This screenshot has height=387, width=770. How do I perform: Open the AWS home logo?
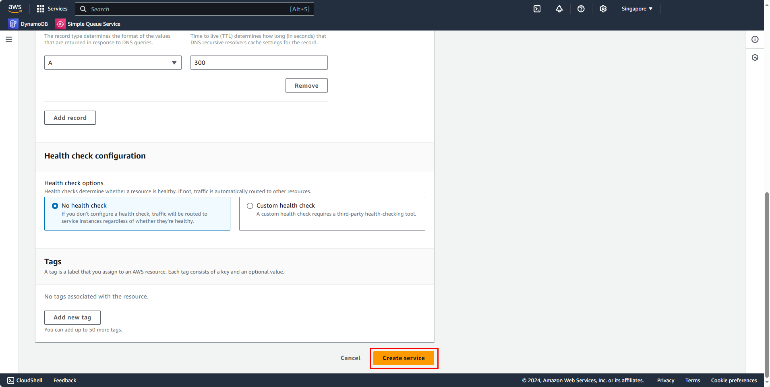15,8
